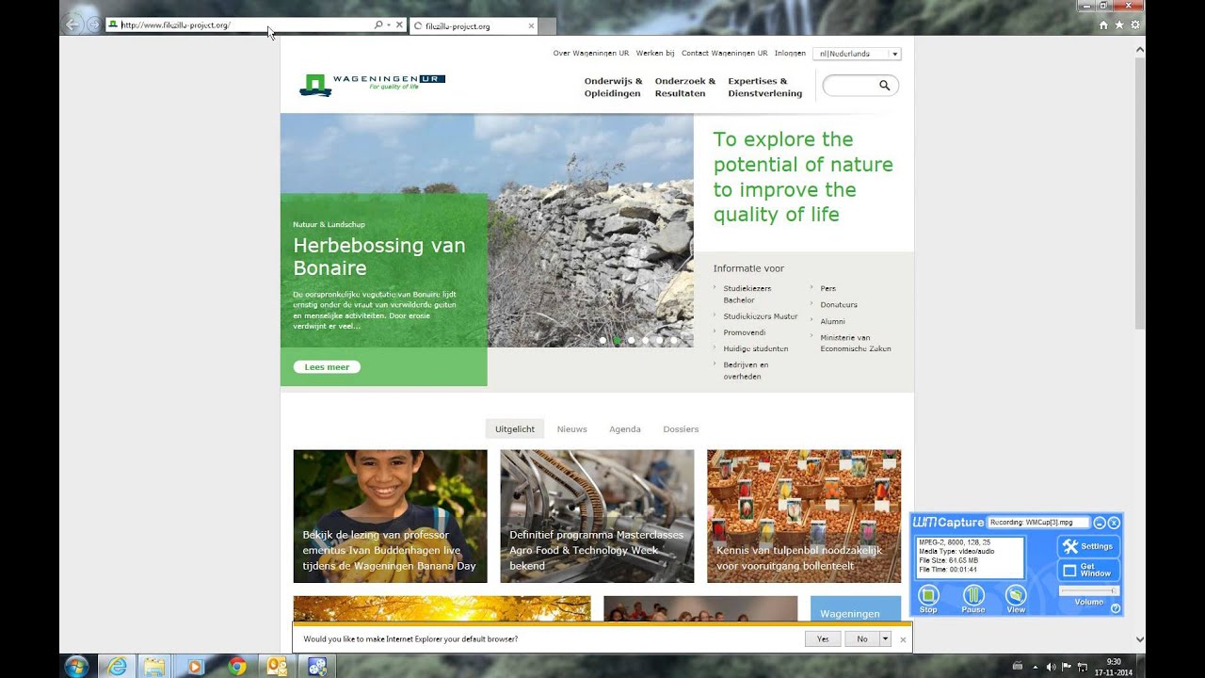Expand the nl|Nederlands language dropdown

coord(857,54)
